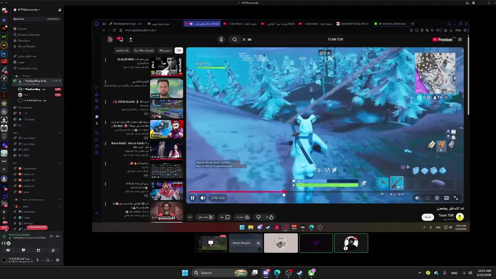Open YouTube voice search microphone
The width and height of the screenshot is (496, 279).
pos(221,39)
